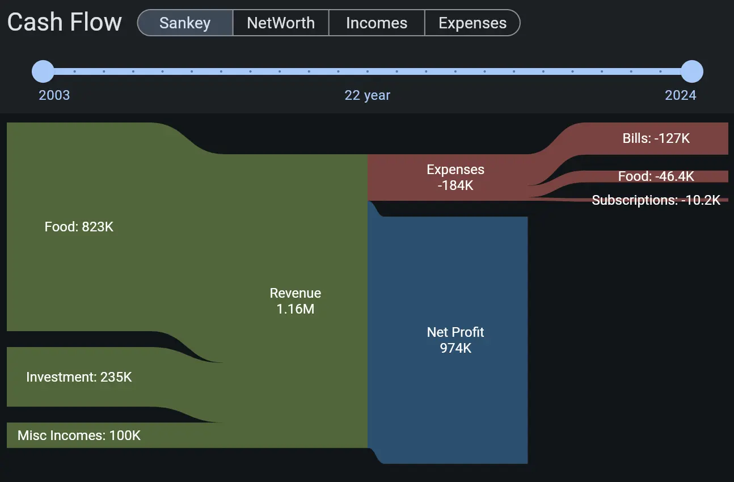This screenshot has width=734, height=482.
Task: Click the Cash Flow title
Action: (65, 23)
